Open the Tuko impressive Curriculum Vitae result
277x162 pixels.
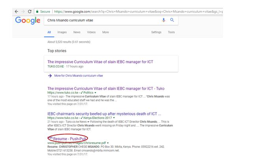[106, 89]
